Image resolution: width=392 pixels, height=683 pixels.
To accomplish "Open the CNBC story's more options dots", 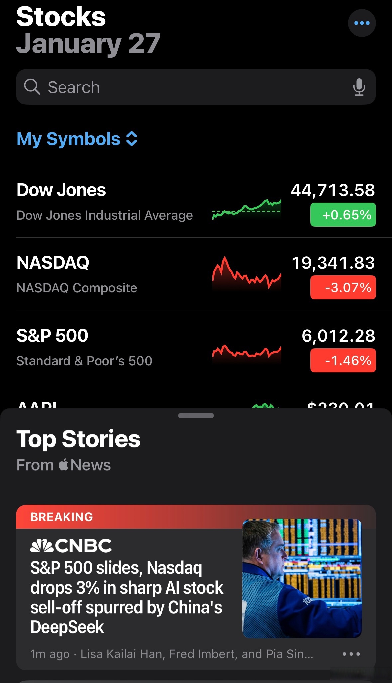I will coord(351,654).
